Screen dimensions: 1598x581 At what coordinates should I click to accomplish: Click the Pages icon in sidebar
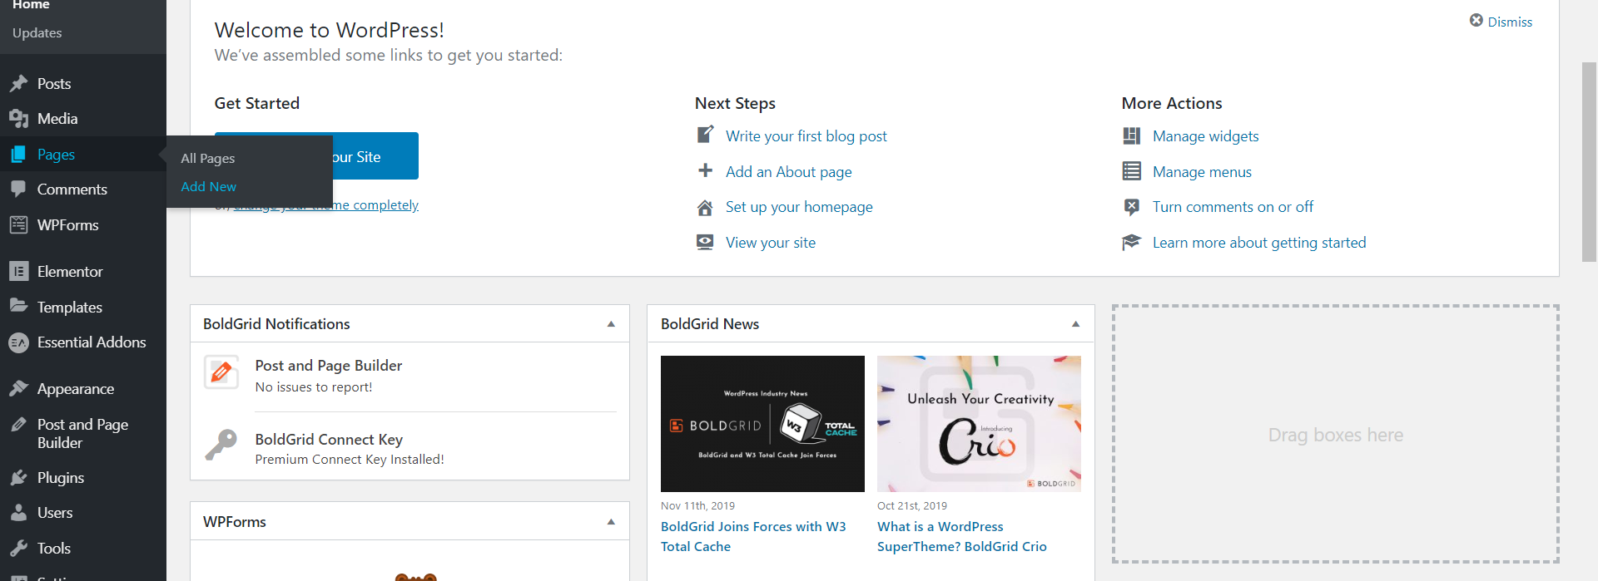click(x=18, y=155)
